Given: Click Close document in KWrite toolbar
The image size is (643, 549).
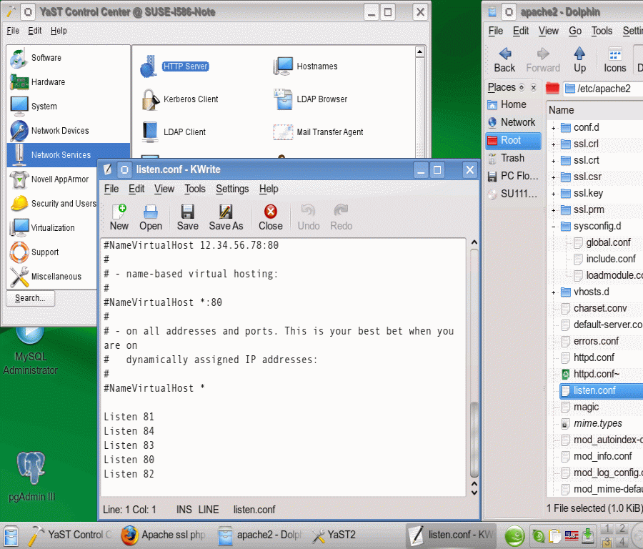Looking at the screenshot, I should [x=271, y=217].
